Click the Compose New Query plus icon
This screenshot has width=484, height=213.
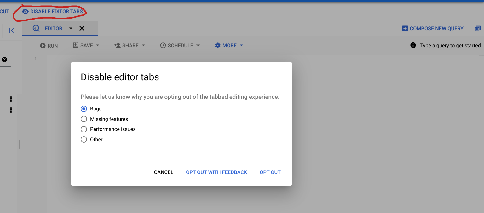click(405, 29)
